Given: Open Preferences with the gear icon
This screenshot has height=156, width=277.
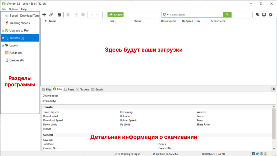Looking at the screenshot, I should pos(271,15).
